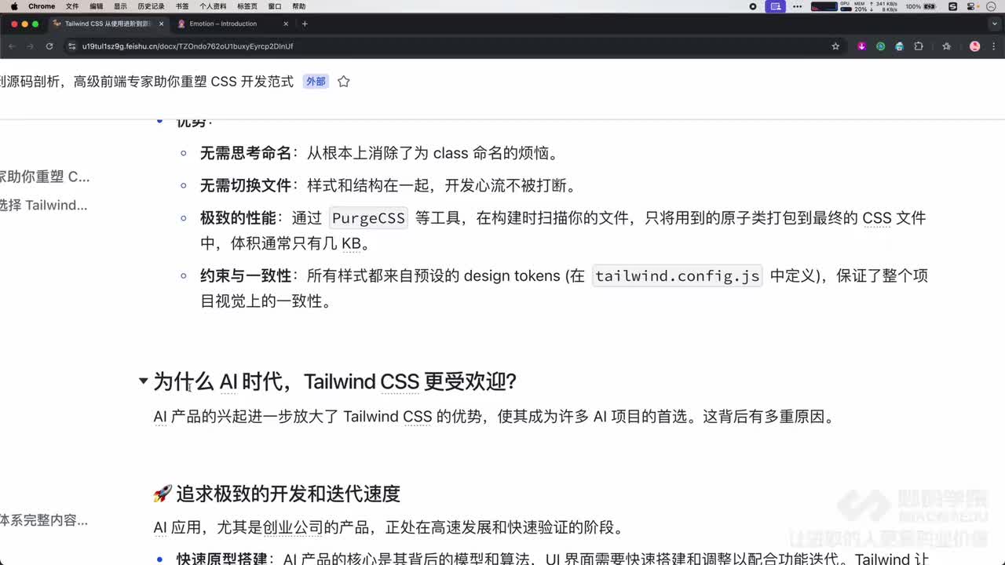Reload the current page
The width and height of the screenshot is (1005, 565).
coord(49,46)
